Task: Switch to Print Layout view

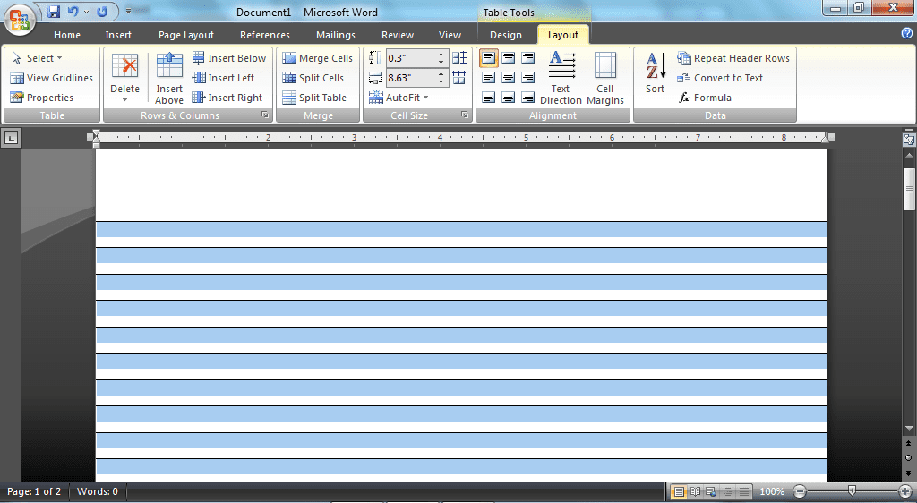Action: [x=679, y=491]
